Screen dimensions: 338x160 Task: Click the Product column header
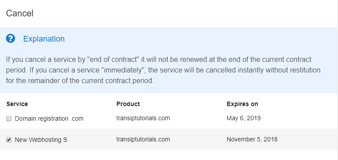coord(128,104)
